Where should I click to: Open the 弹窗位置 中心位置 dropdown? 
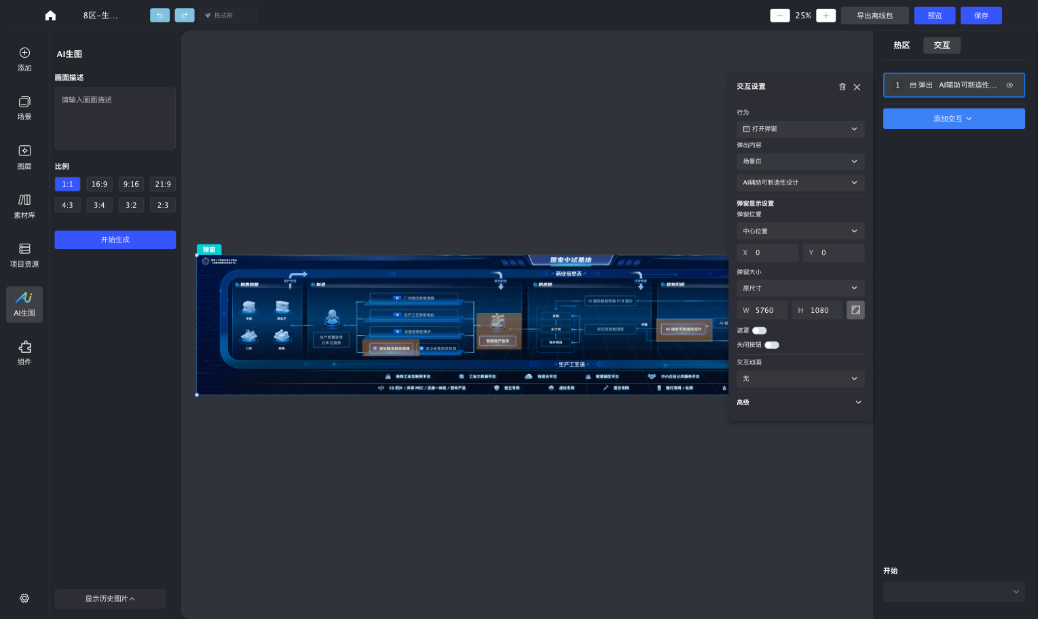(800, 231)
